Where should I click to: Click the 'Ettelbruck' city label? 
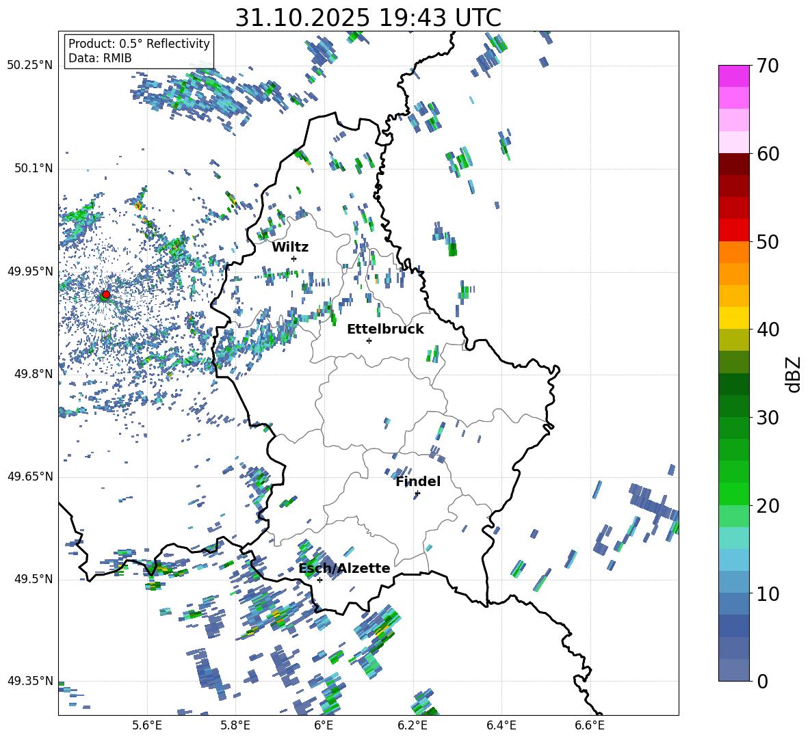coord(385,330)
